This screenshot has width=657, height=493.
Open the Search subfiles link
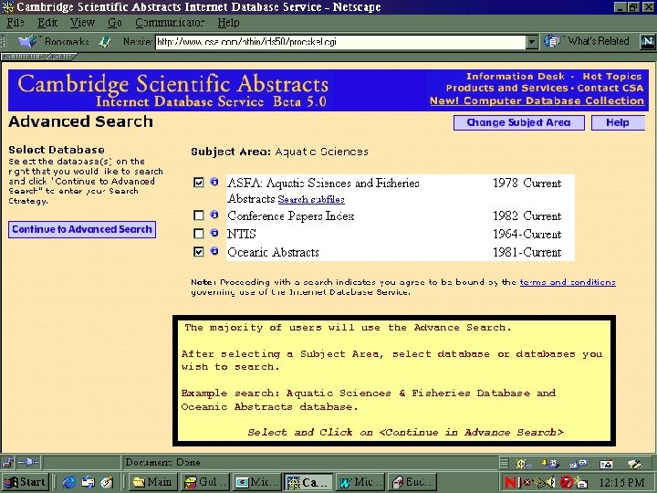click(311, 200)
